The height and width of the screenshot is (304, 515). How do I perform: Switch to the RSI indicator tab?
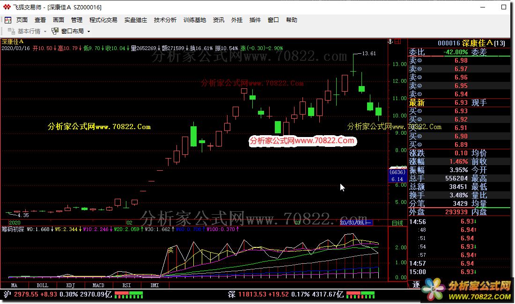127,285
